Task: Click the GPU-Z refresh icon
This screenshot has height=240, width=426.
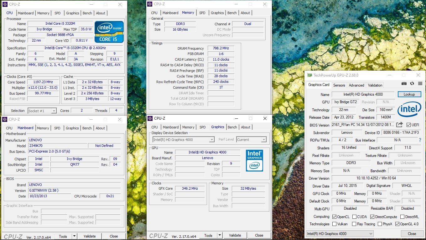Action: [412, 84]
